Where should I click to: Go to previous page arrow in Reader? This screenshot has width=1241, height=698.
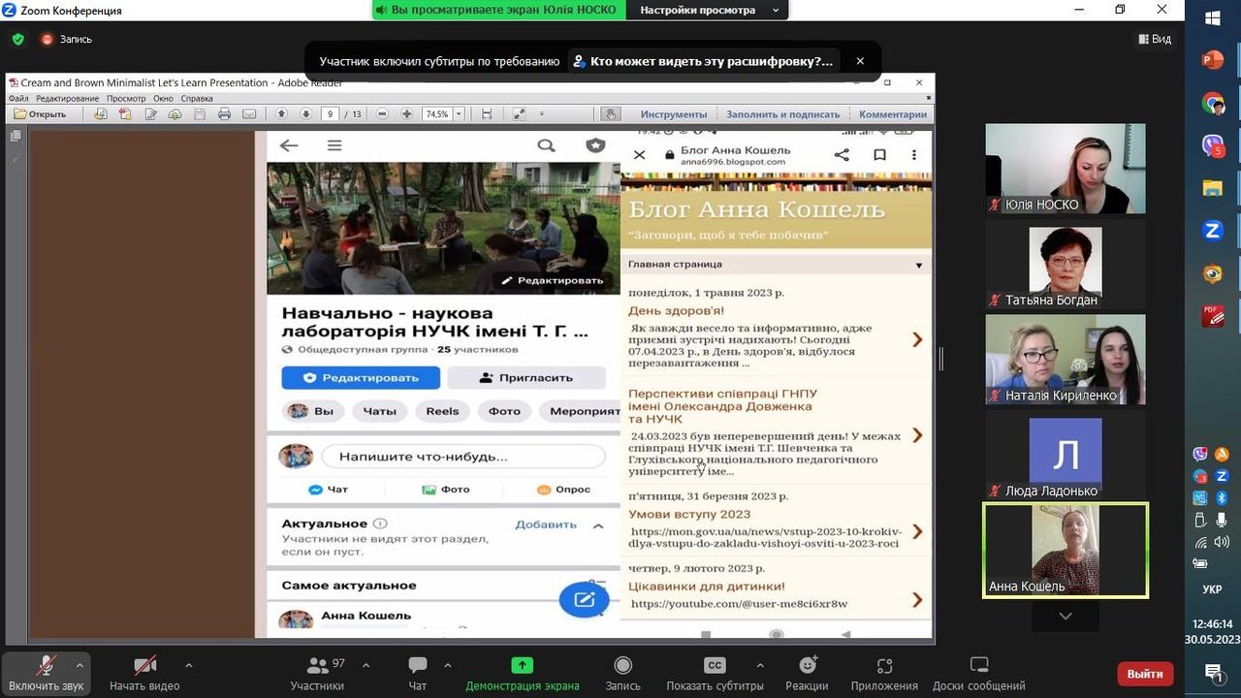(281, 114)
